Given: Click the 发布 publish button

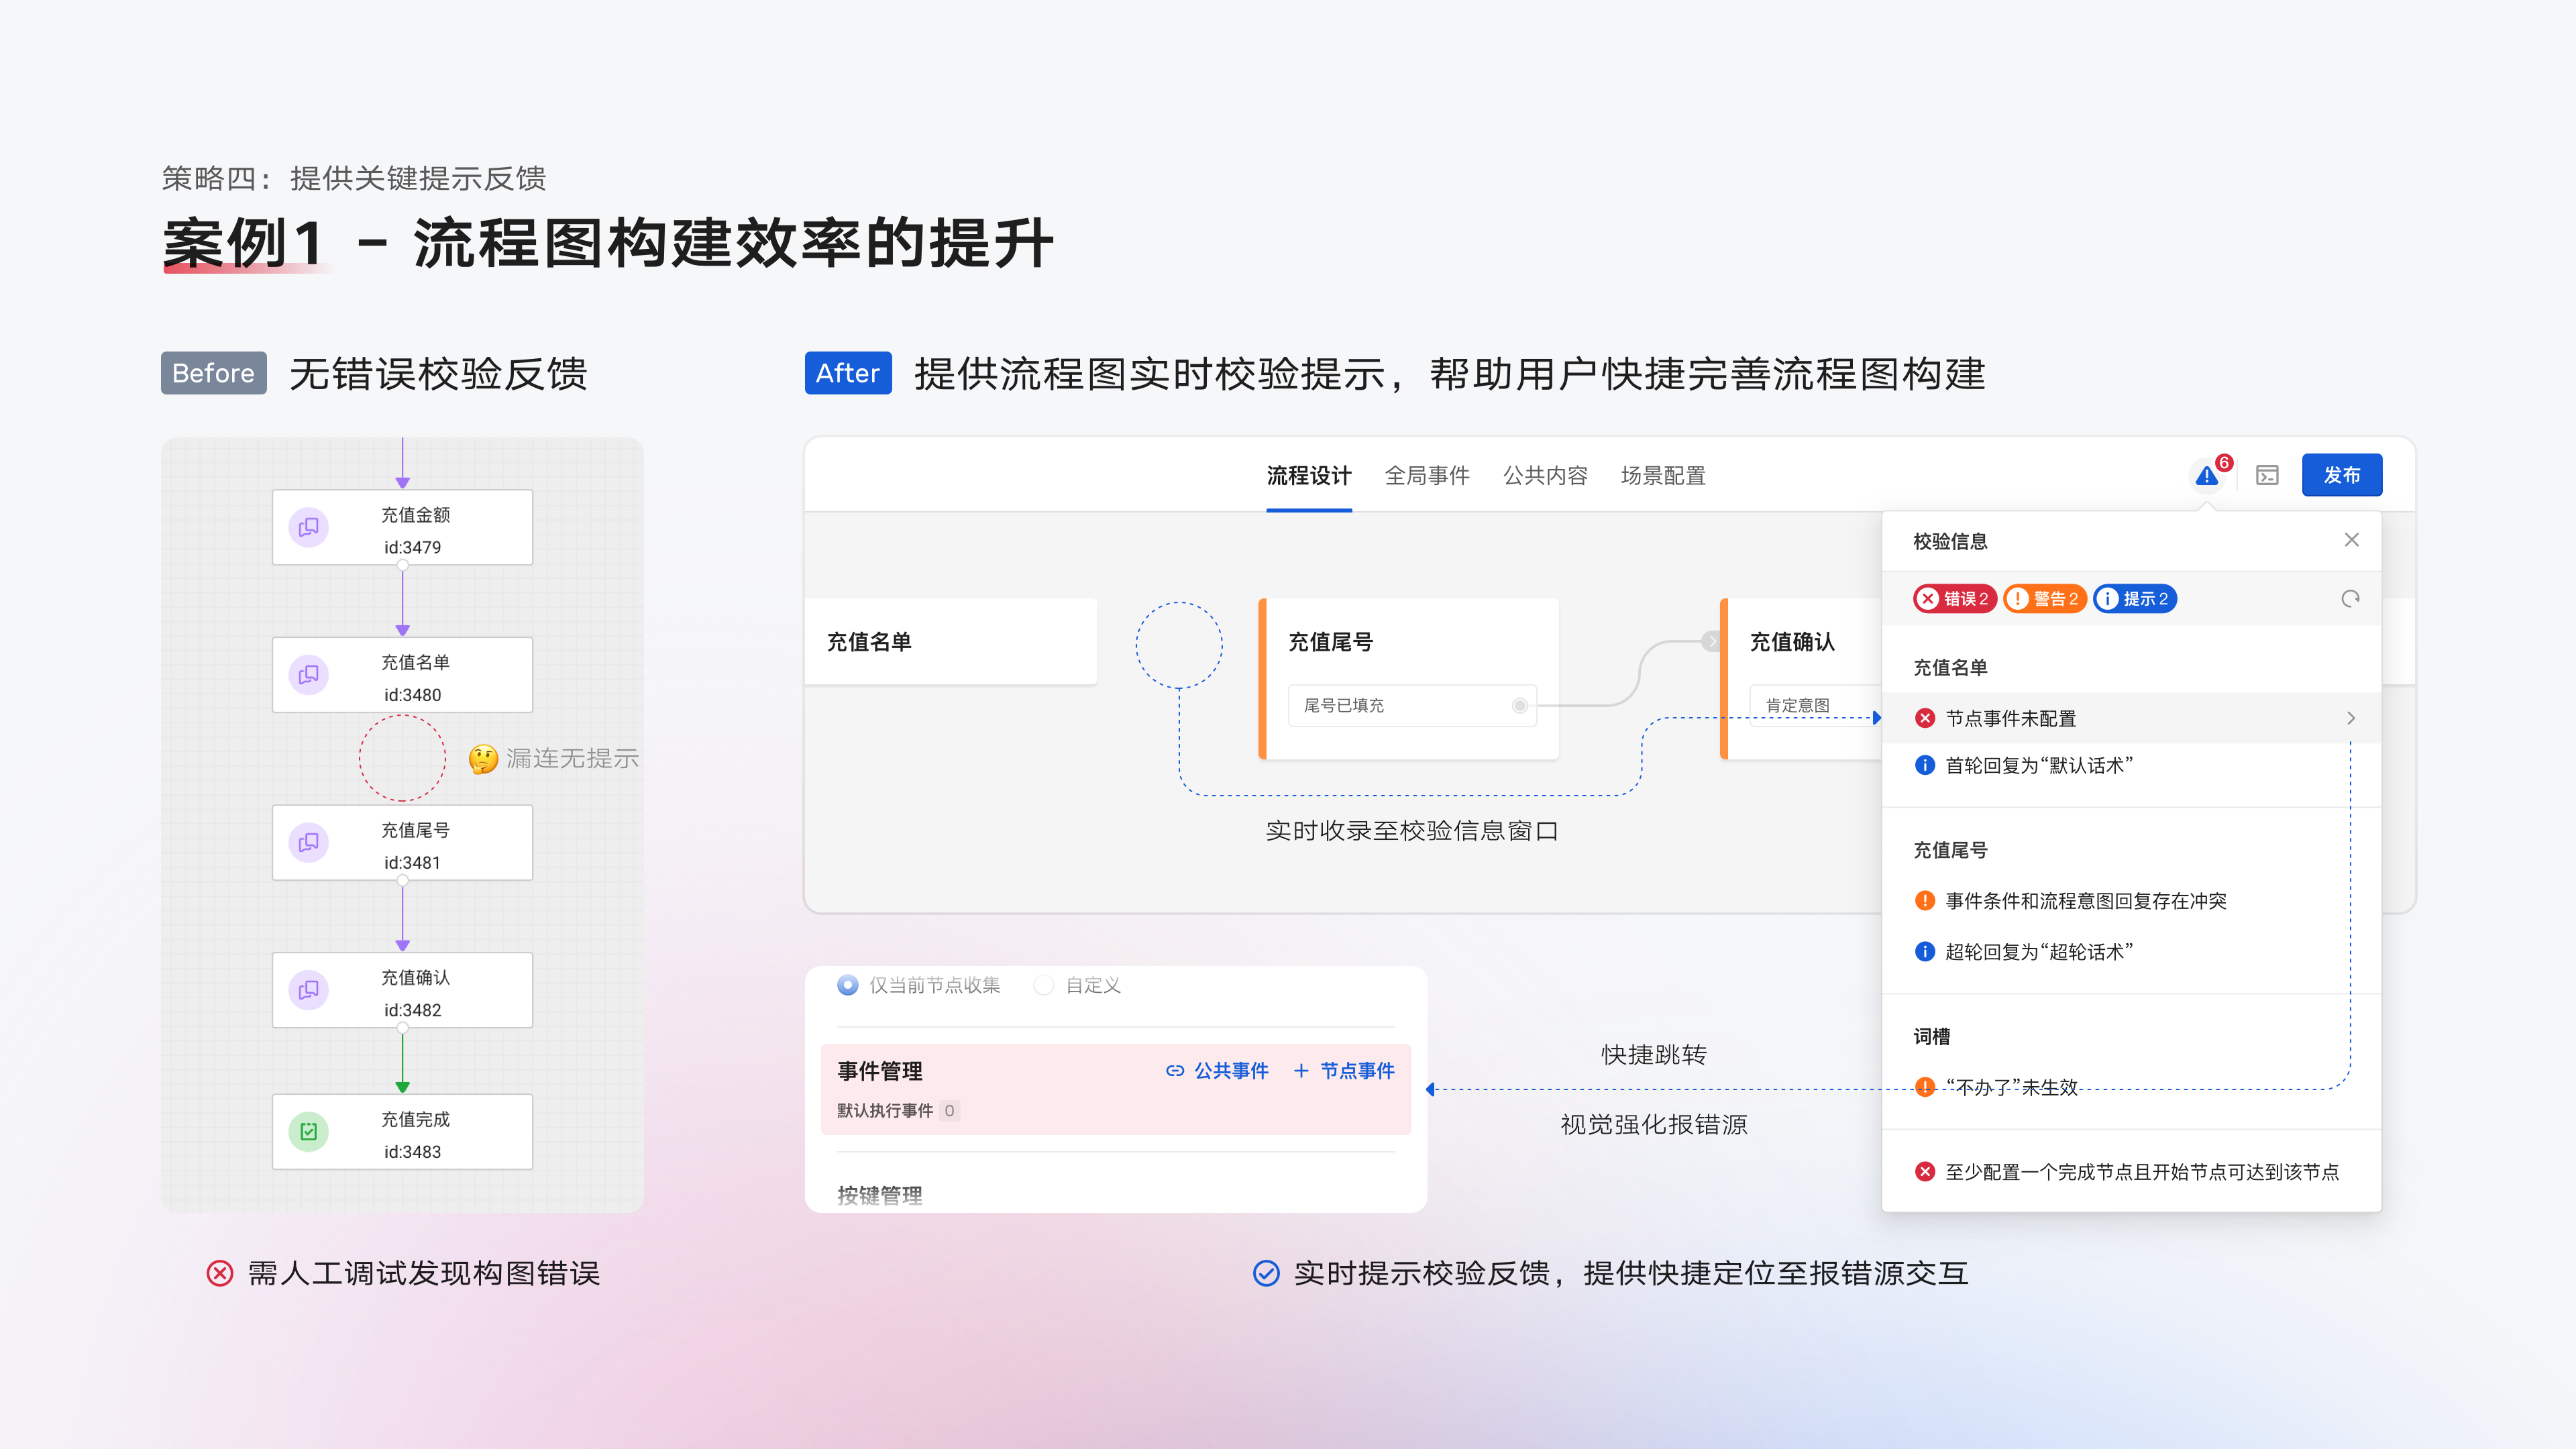Looking at the screenshot, I should (2342, 475).
